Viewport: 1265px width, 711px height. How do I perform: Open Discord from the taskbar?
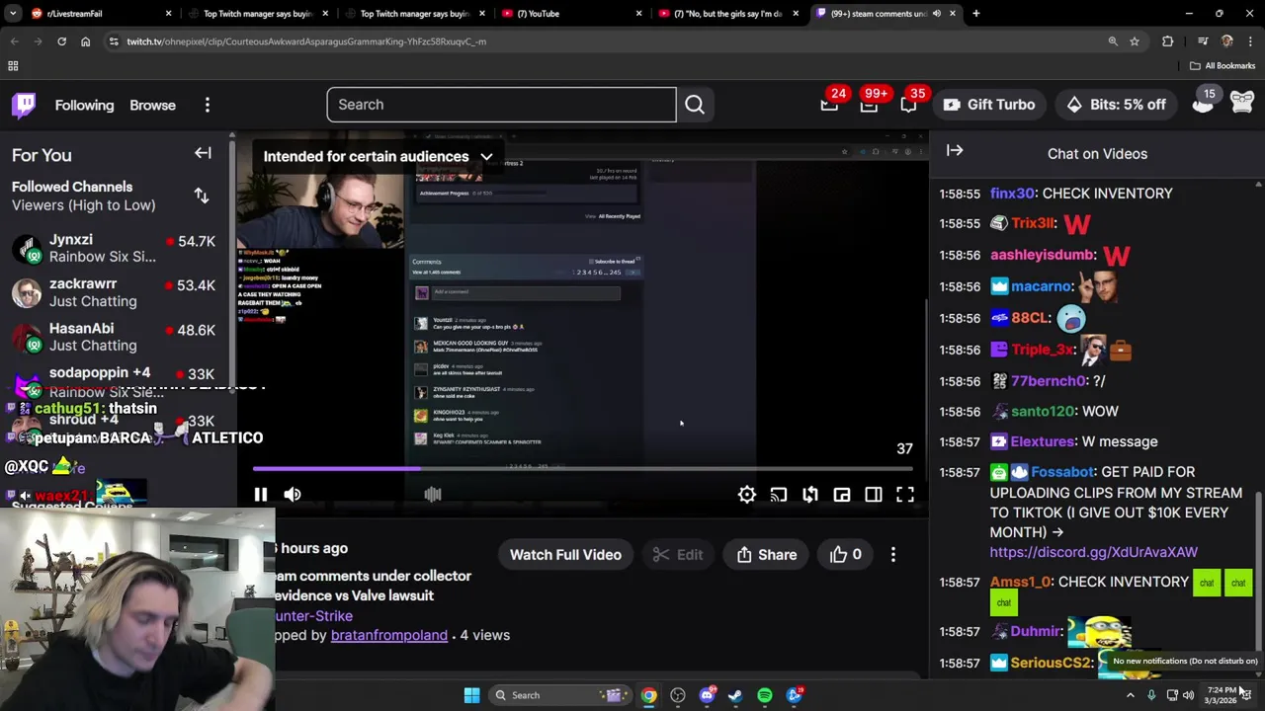[x=707, y=695]
